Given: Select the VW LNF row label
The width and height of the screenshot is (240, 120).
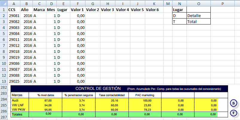Looking at the screenshot, I should (20, 105).
